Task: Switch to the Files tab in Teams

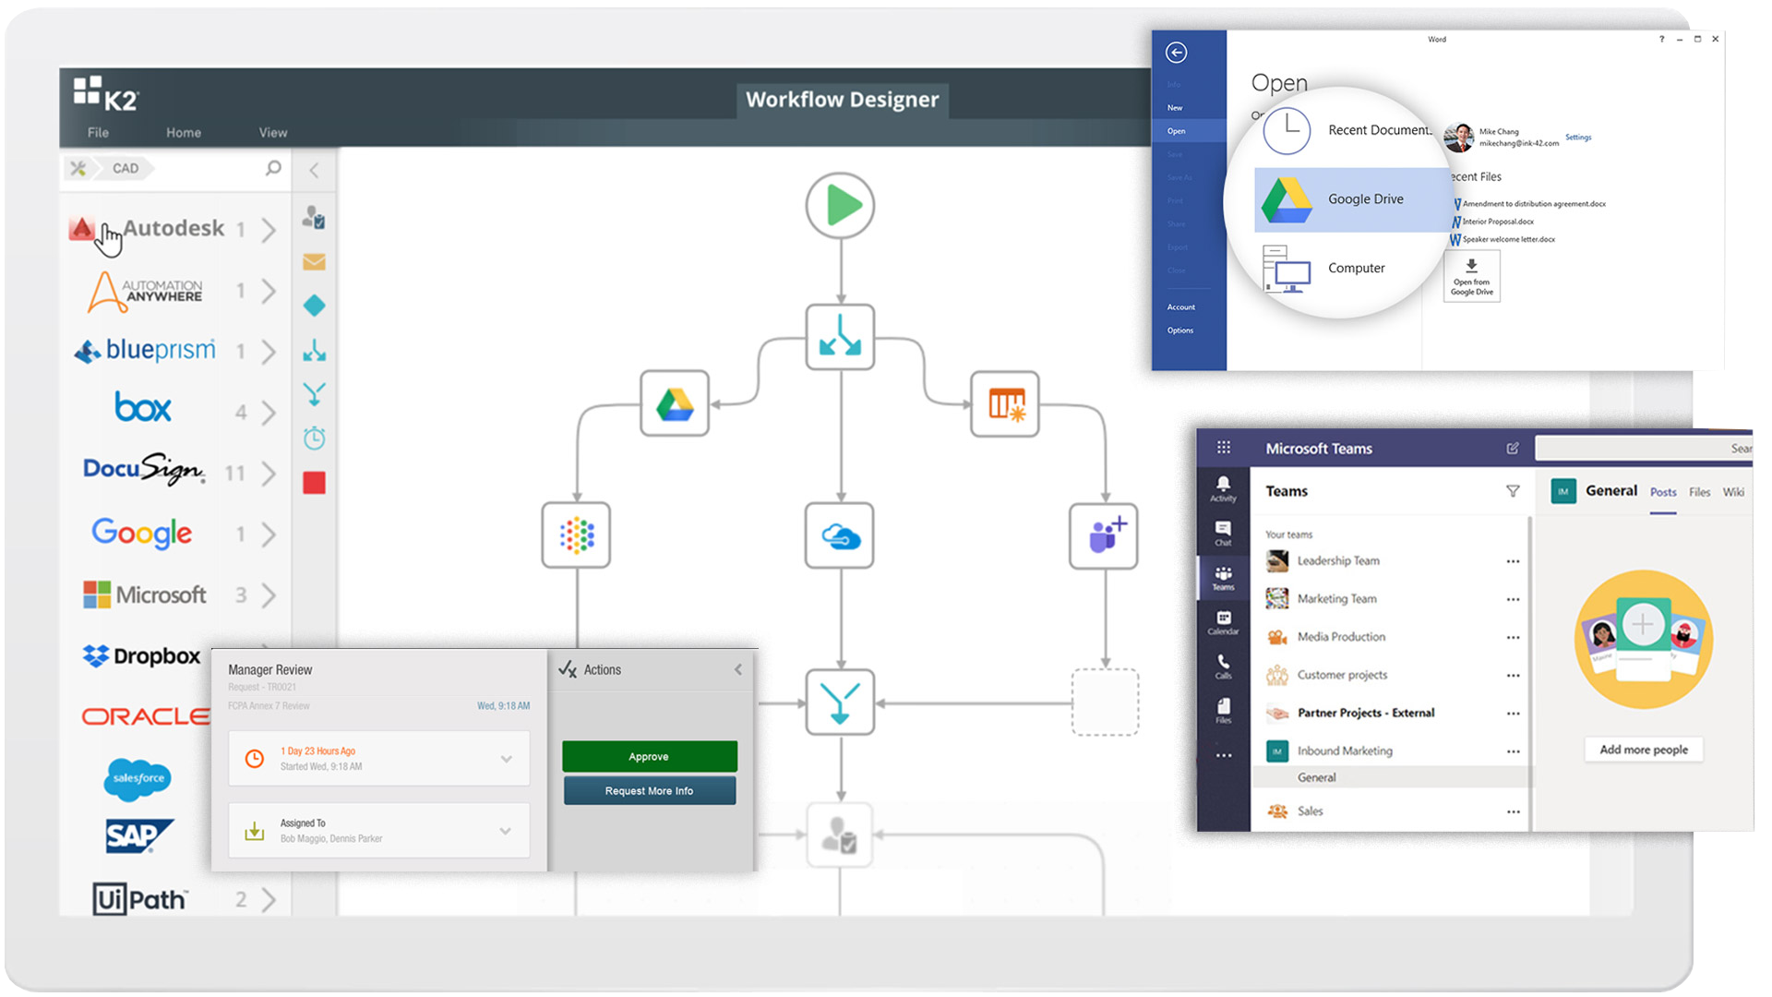Action: click(x=1699, y=492)
